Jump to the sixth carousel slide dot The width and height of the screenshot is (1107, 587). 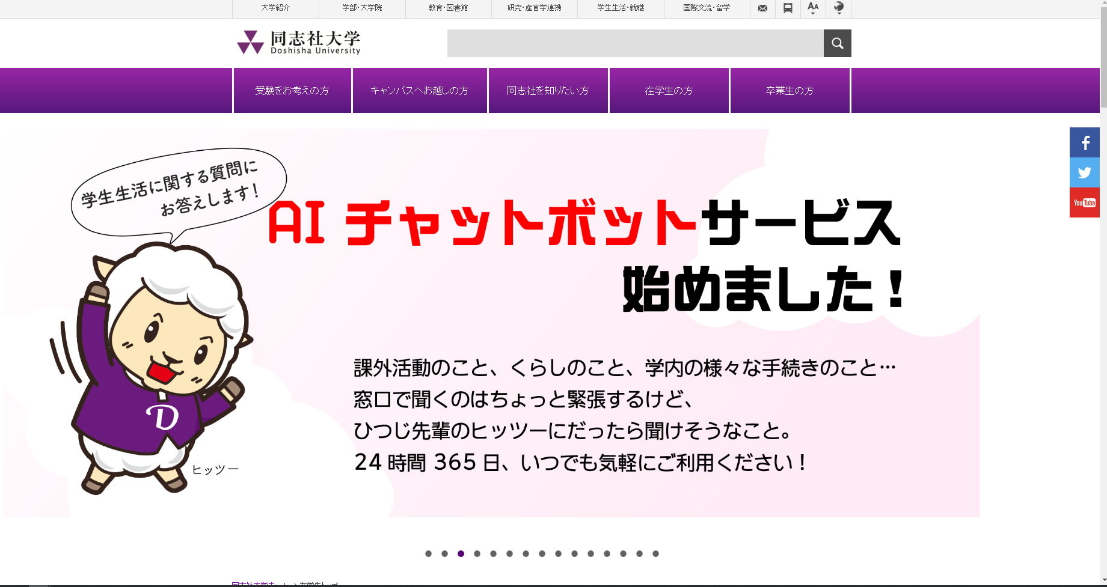pyautogui.click(x=509, y=554)
